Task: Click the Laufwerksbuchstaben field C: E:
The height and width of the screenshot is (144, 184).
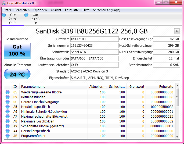Action: (x=95, y=65)
